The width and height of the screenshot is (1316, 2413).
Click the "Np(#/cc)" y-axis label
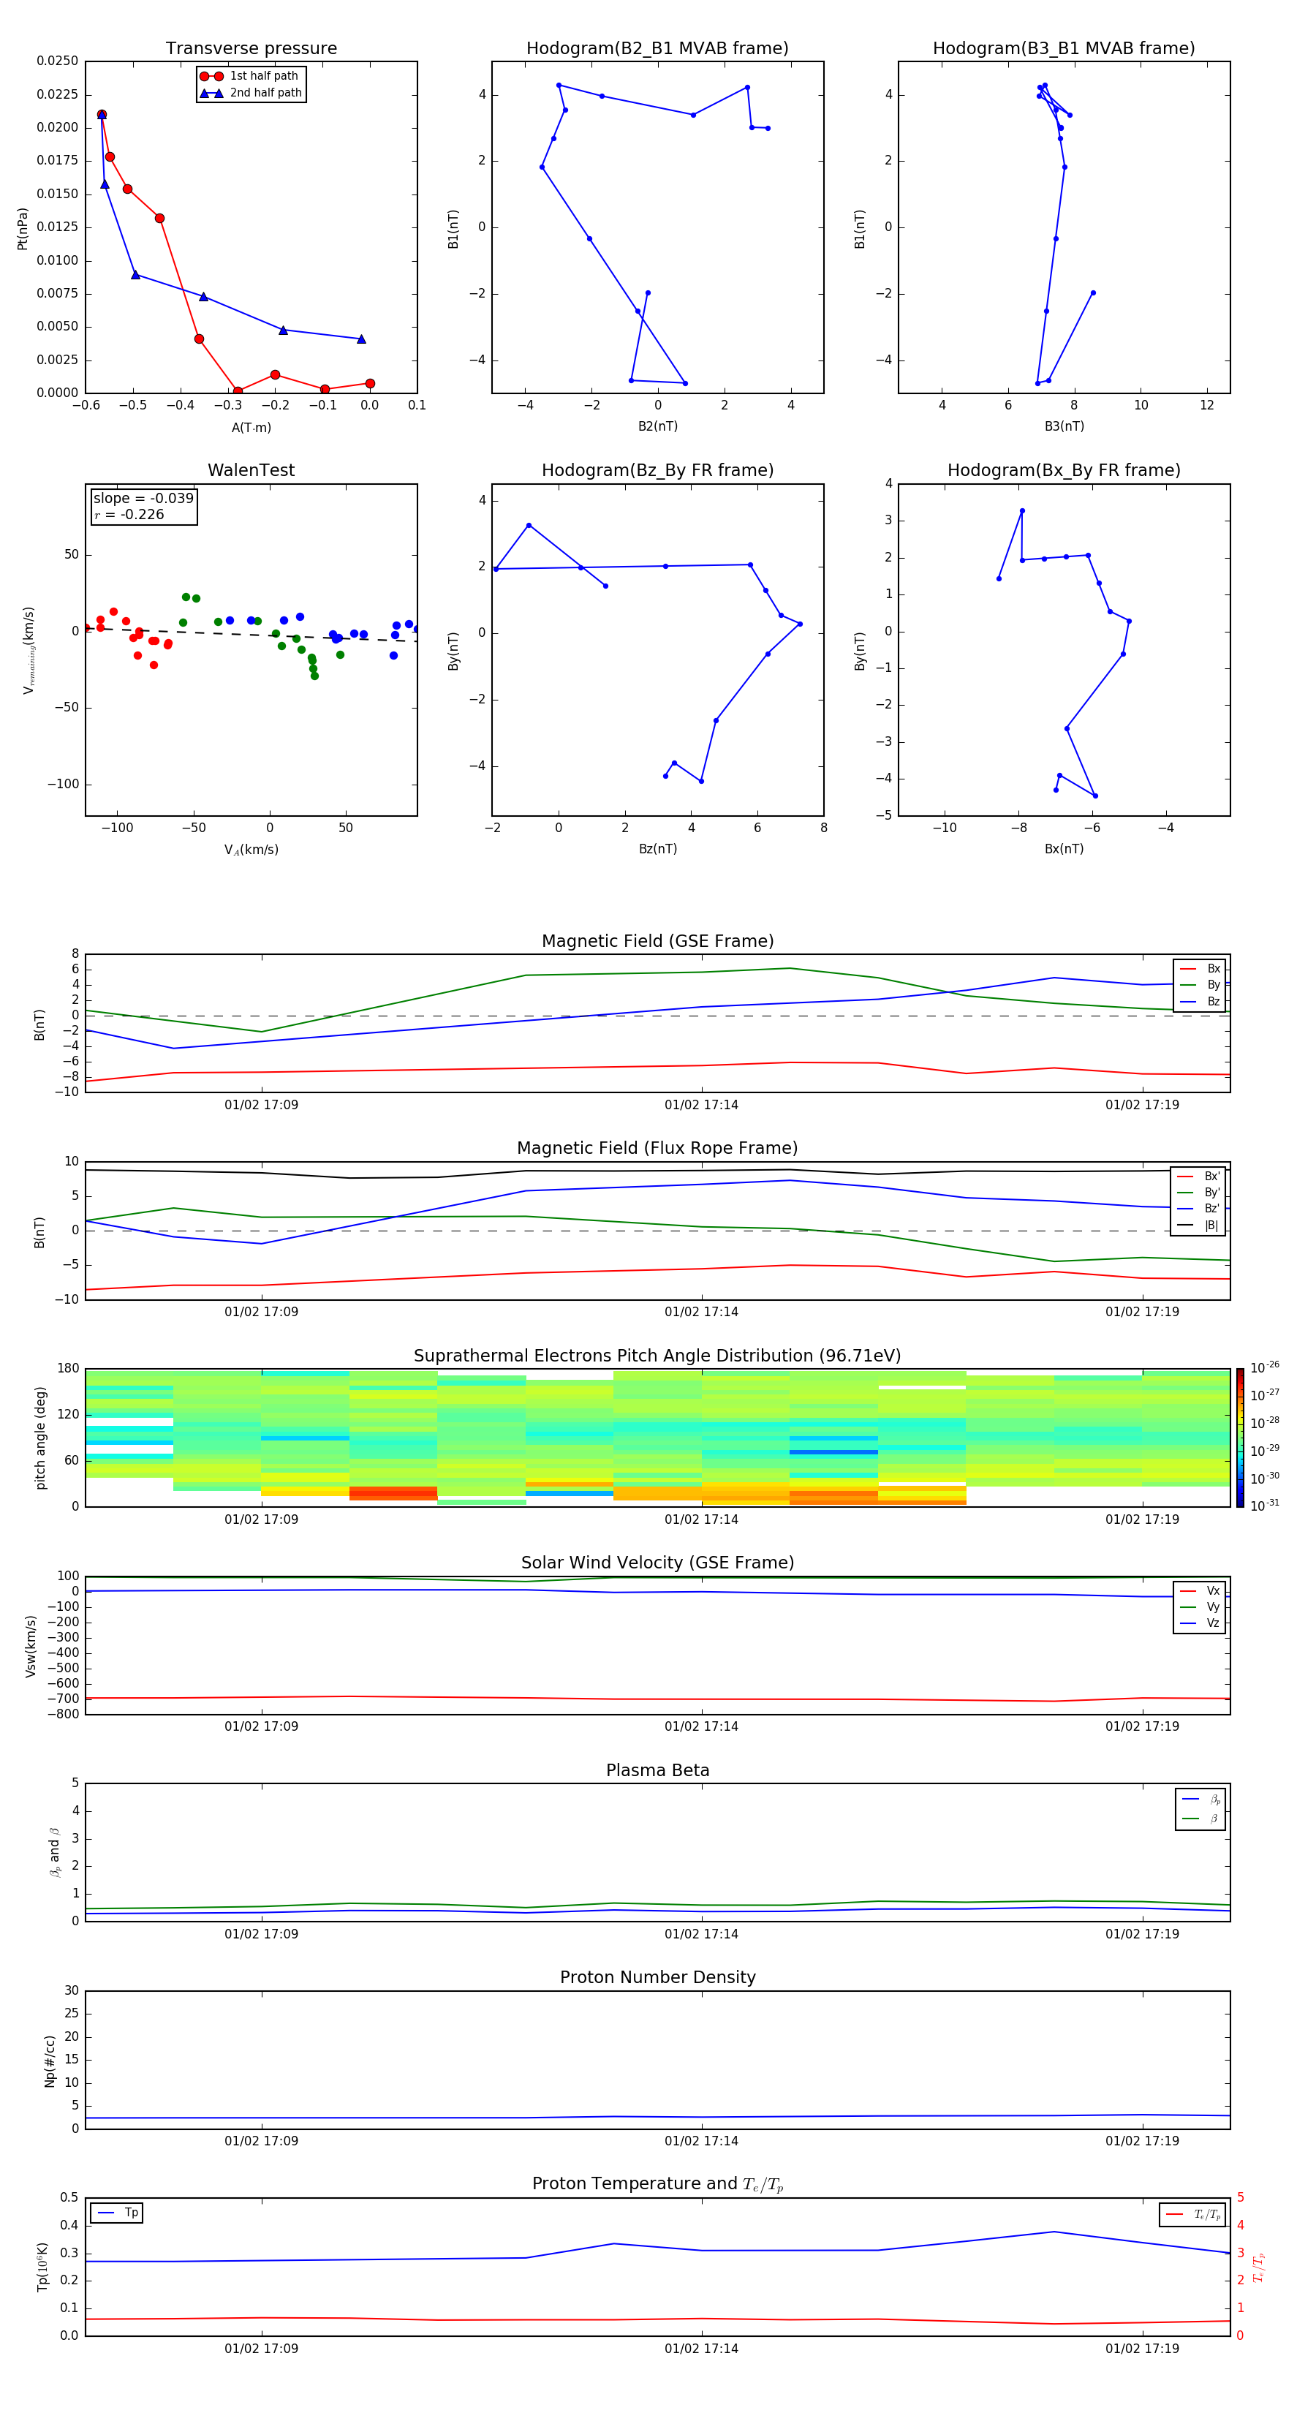click(50, 2061)
